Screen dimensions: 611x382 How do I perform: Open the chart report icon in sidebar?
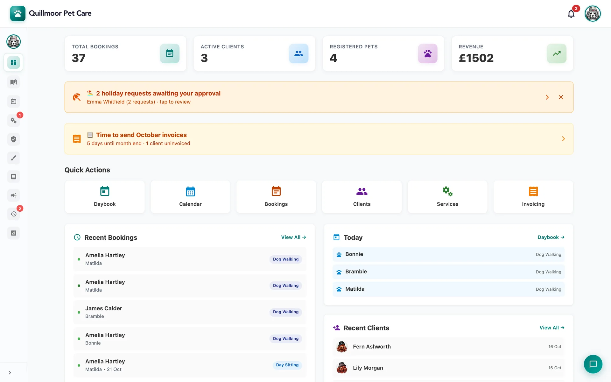tap(13, 233)
